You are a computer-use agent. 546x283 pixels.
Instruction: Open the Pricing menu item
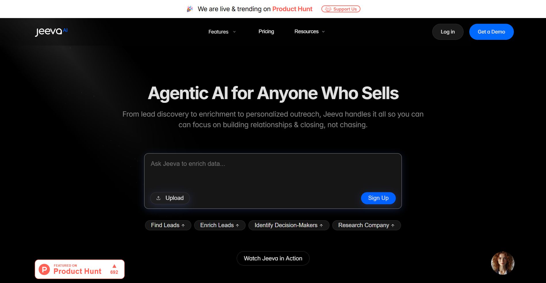pyautogui.click(x=266, y=32)
